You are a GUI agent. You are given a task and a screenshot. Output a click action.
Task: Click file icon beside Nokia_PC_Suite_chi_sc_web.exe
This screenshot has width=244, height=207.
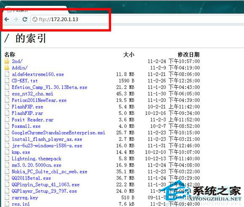tap(7, 172)
